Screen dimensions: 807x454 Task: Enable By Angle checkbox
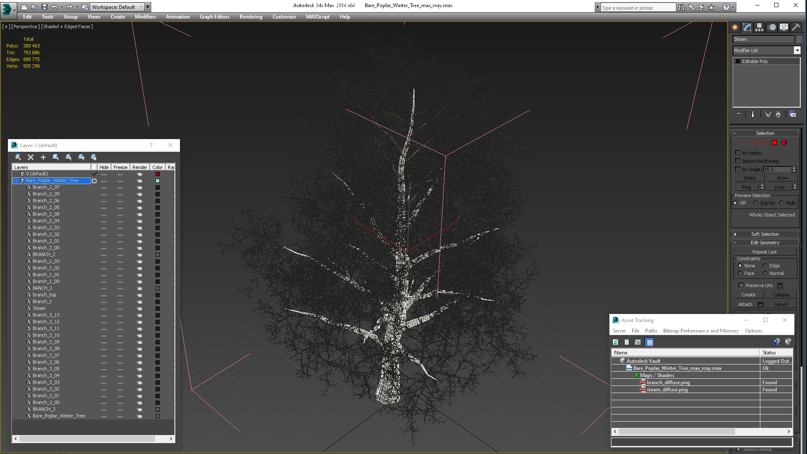coord(738,169)
